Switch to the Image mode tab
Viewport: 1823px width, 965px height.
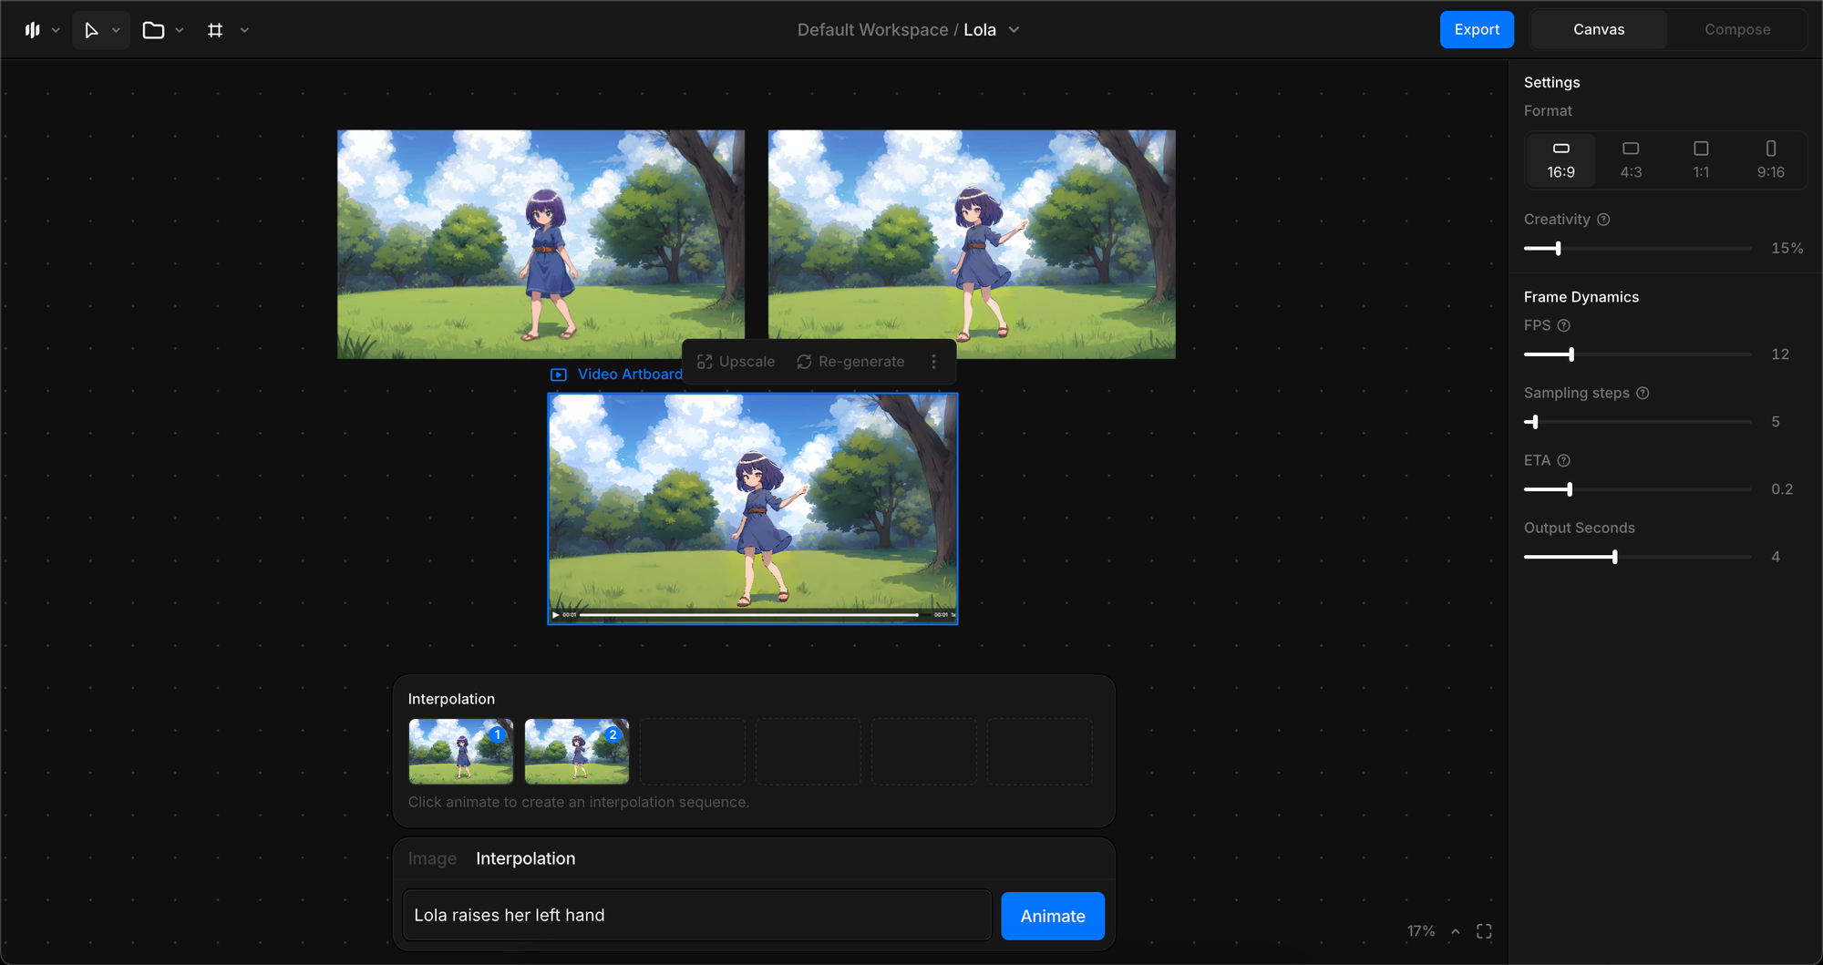(x=432, y=858)
